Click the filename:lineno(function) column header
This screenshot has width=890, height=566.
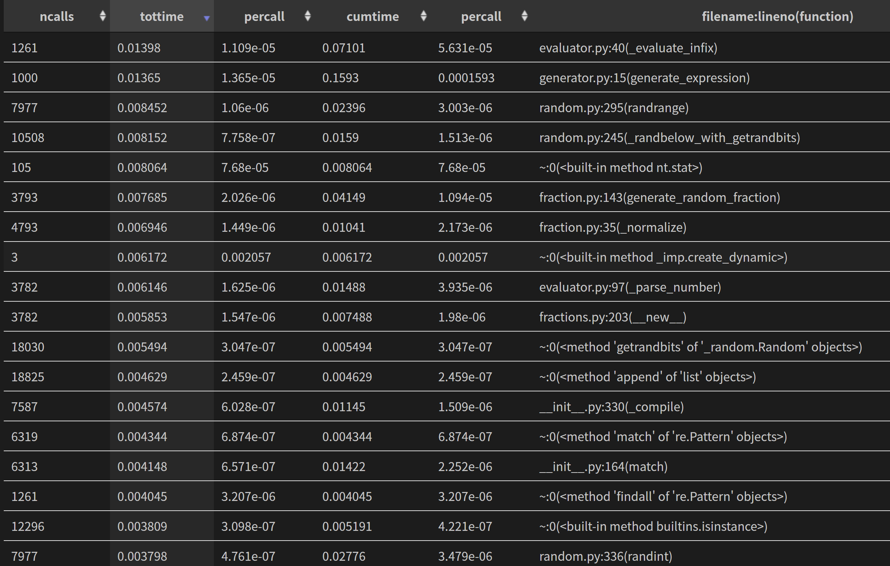tap(777, 16)
